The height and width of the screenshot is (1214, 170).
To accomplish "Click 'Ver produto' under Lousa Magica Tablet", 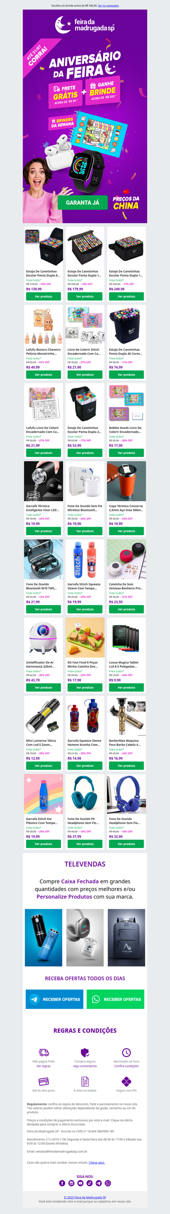I will point(126,688).
